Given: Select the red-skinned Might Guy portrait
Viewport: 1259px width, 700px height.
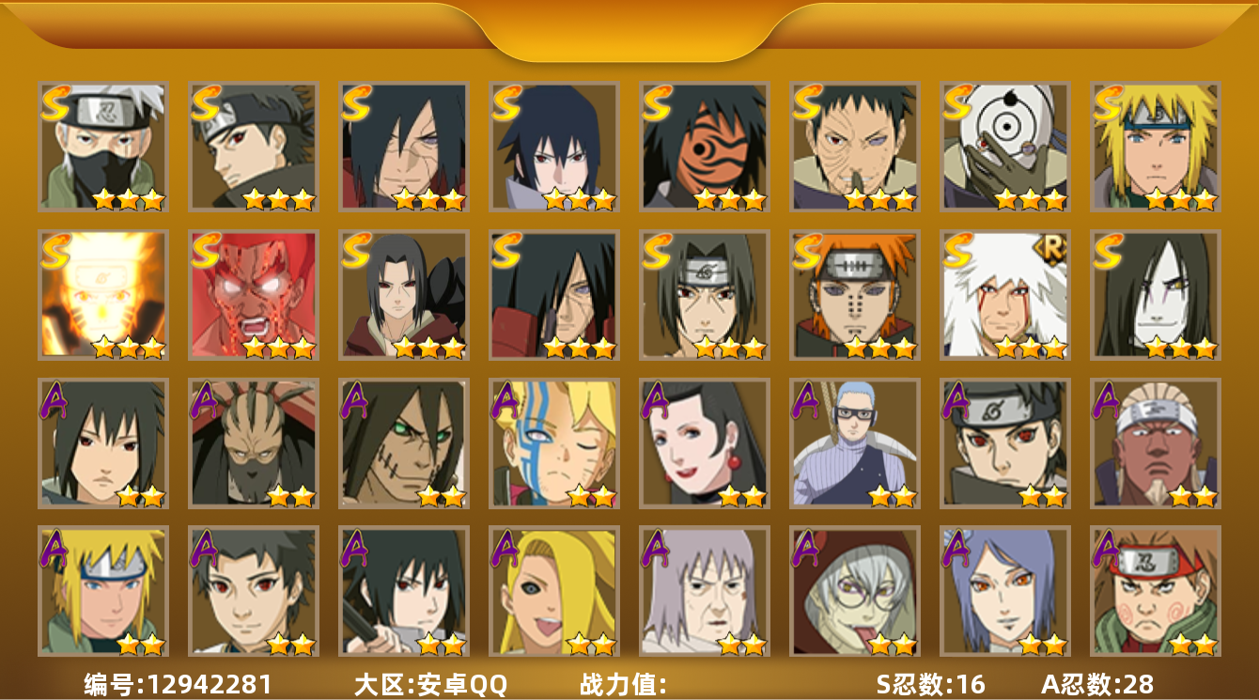Looking at the screenshot, I should click(x=253, y=295).
